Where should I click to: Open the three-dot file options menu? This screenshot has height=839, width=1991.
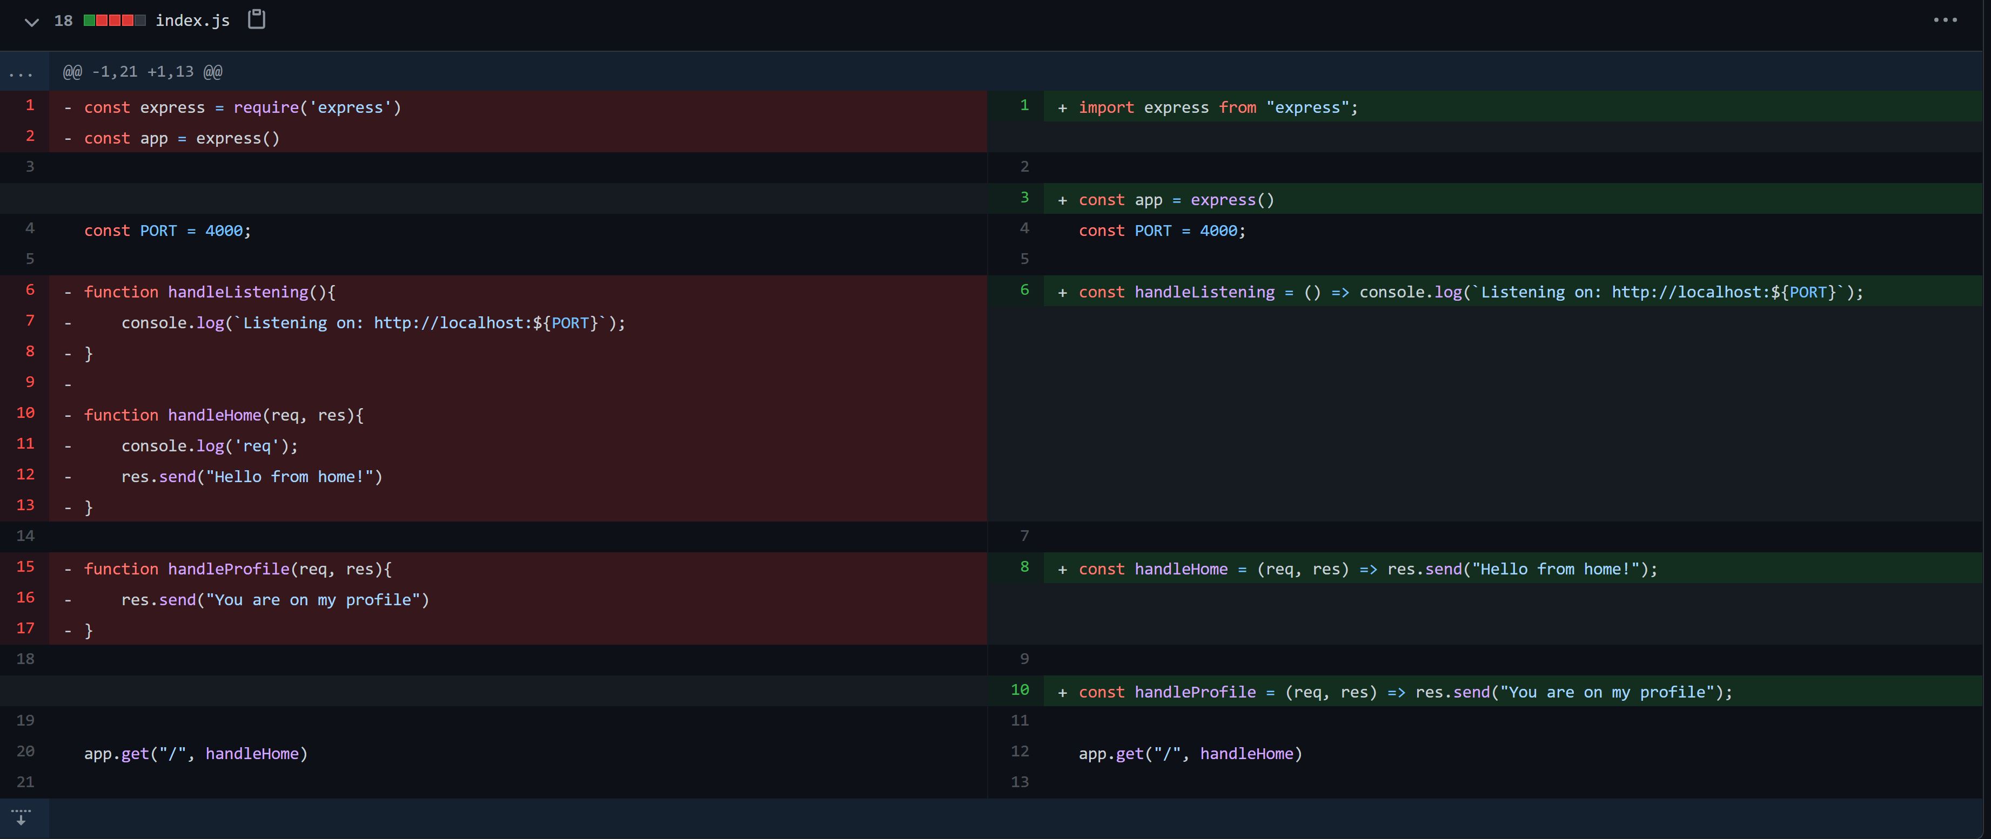coord(1945,20)
